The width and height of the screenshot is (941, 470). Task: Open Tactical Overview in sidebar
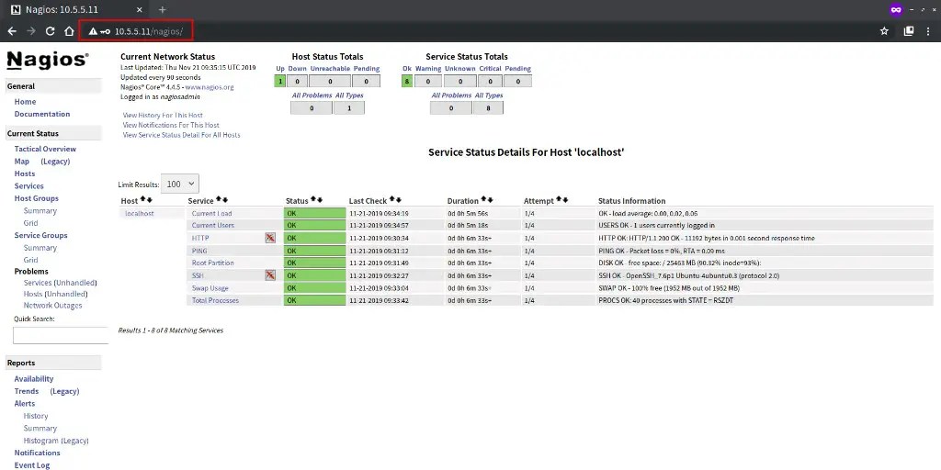[x=45, y=149]
